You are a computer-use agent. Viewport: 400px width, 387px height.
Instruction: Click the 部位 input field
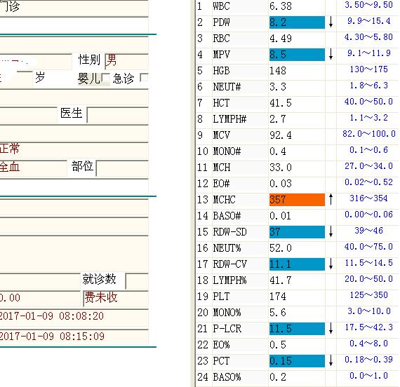(122, 168)
